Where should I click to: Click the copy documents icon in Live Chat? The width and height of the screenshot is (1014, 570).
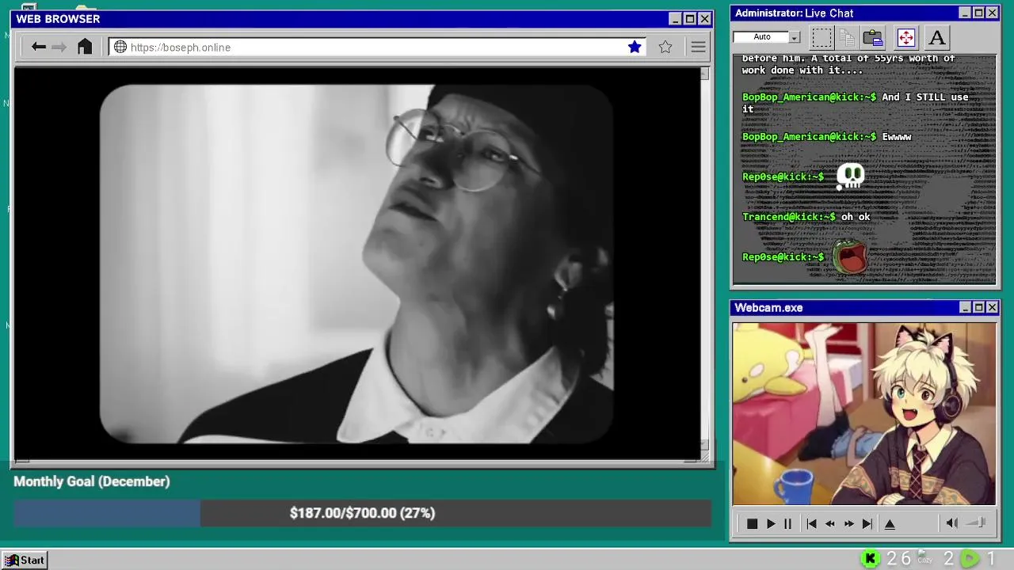coord(847,37)
